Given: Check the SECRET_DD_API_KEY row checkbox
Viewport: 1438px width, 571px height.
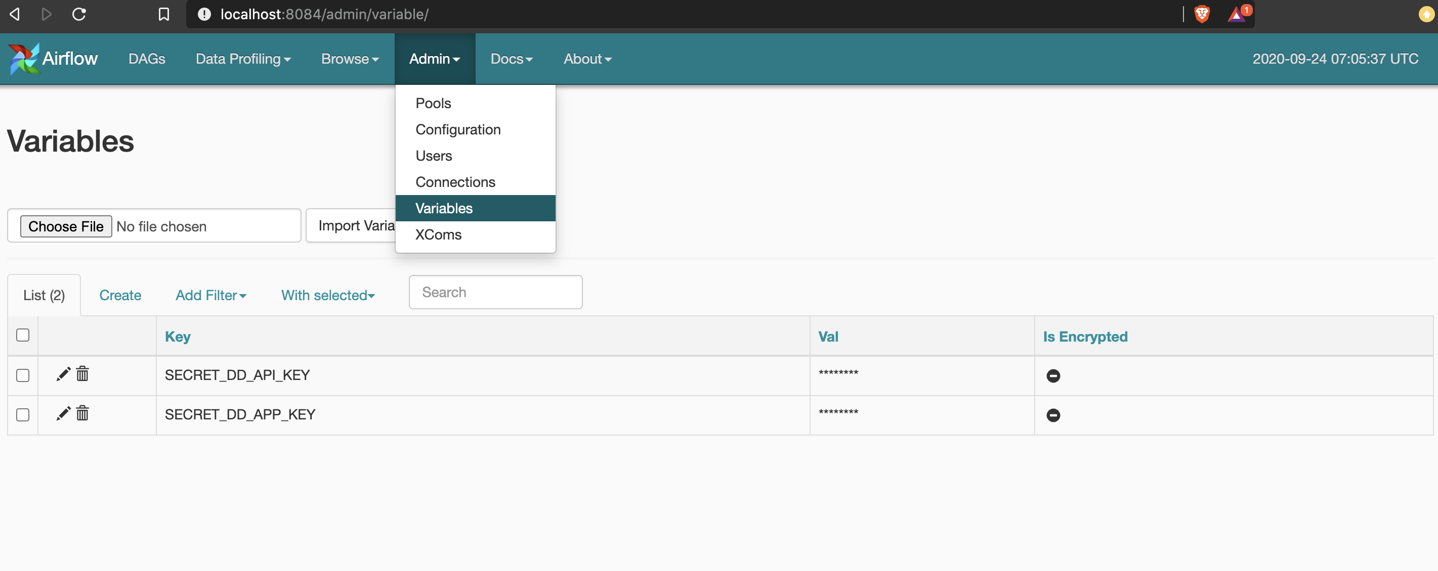Looking at the screenshot, I should coord(23,375).
